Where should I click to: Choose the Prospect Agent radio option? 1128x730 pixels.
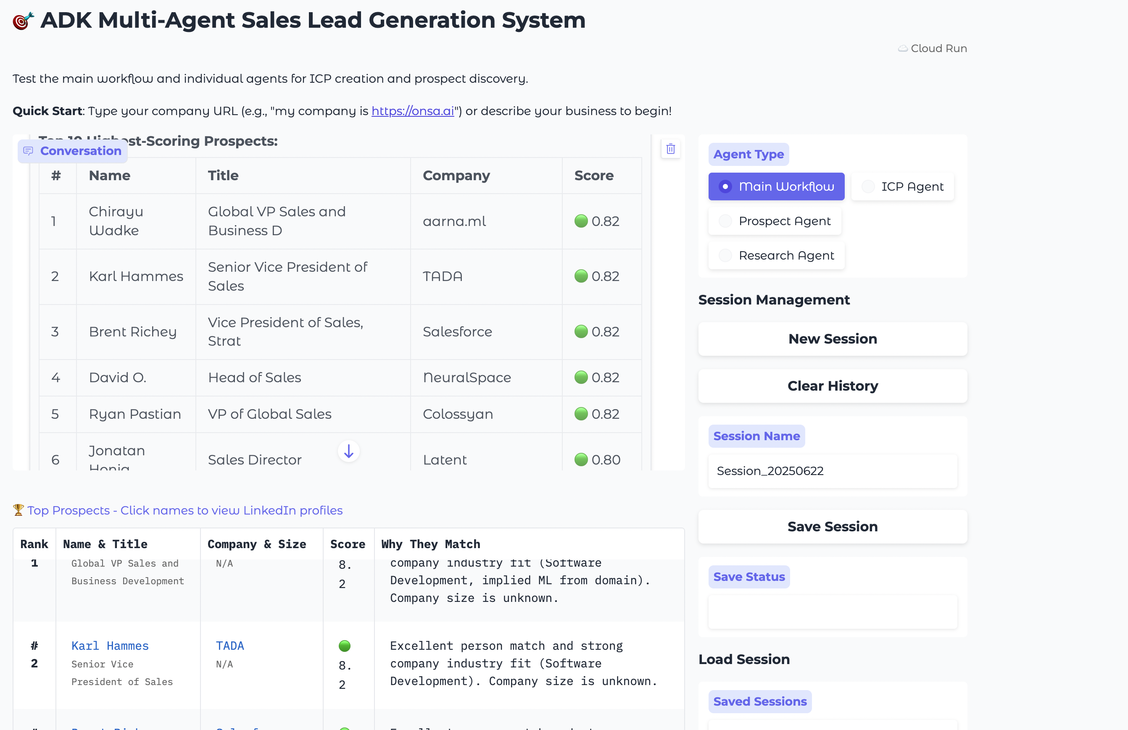[x=725, y=221]
